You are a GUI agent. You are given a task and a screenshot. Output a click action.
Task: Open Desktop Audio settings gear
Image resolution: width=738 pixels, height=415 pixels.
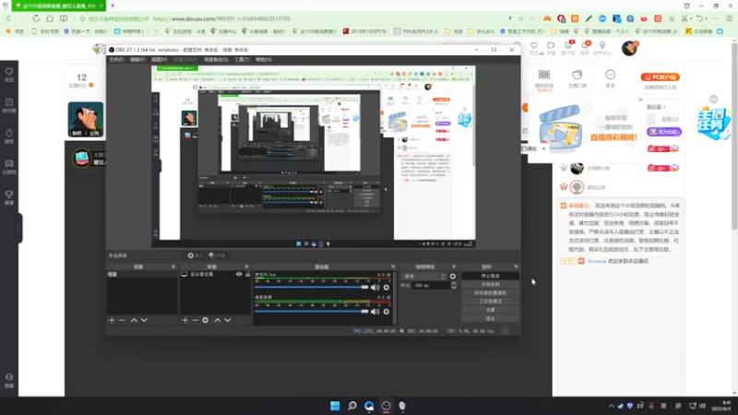[x=386, y=312]
